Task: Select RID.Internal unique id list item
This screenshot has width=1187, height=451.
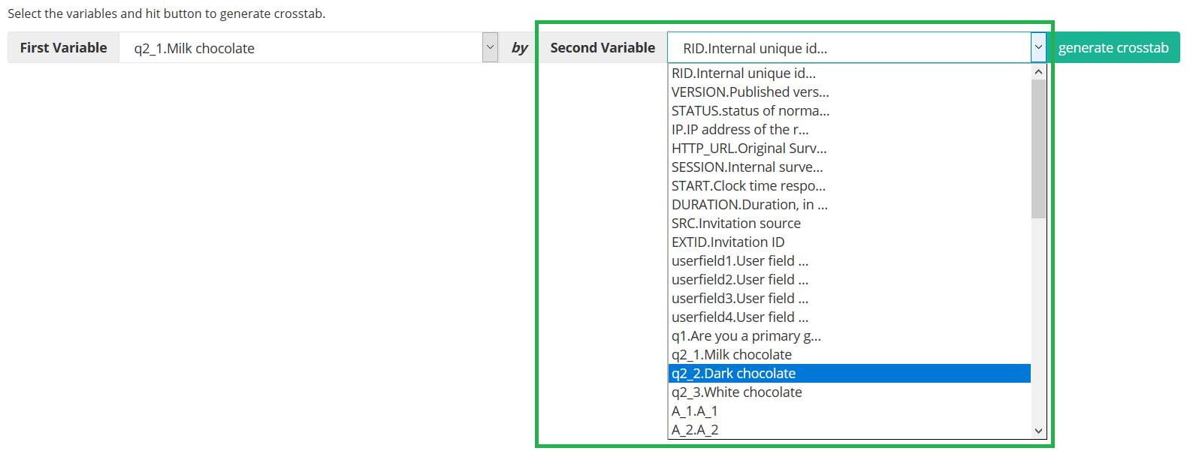Action: (743, 73)
